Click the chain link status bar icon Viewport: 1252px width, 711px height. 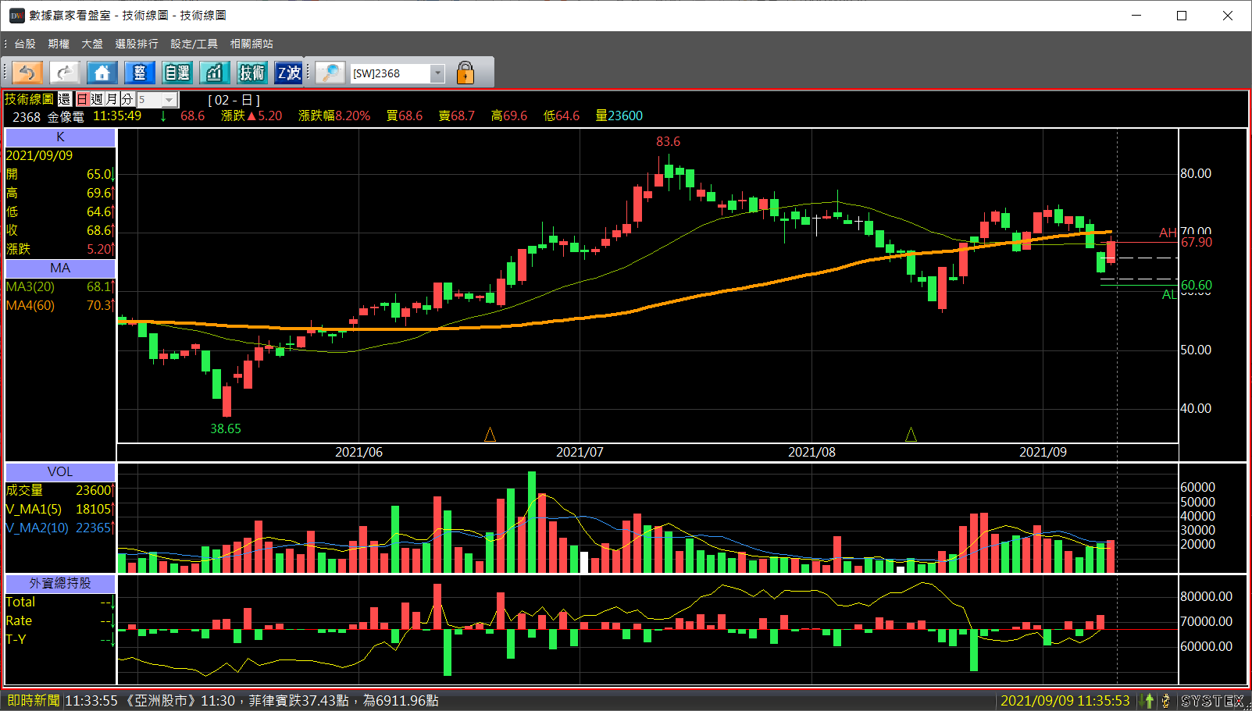tap(1166, 701)
